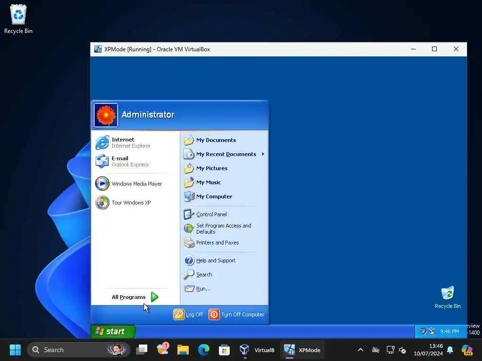Open Task View on the taskbar
The width and height of the screenshot is (482, 361).
[142, 350]
